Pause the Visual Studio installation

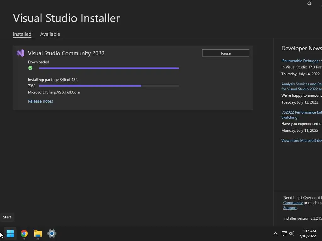pos(225,53)
